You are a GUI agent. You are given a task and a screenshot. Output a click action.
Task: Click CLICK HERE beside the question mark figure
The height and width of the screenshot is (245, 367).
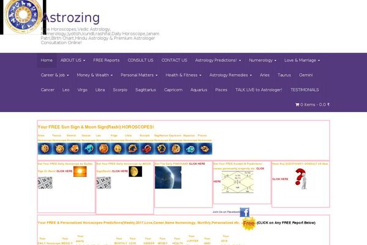280,179
